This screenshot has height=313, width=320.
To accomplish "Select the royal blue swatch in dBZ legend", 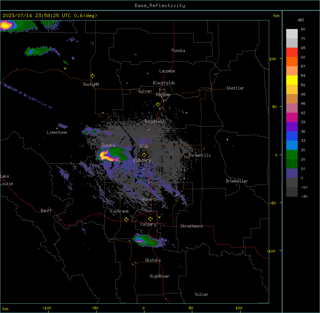I will pyautogui.click(x=292, y=136).
